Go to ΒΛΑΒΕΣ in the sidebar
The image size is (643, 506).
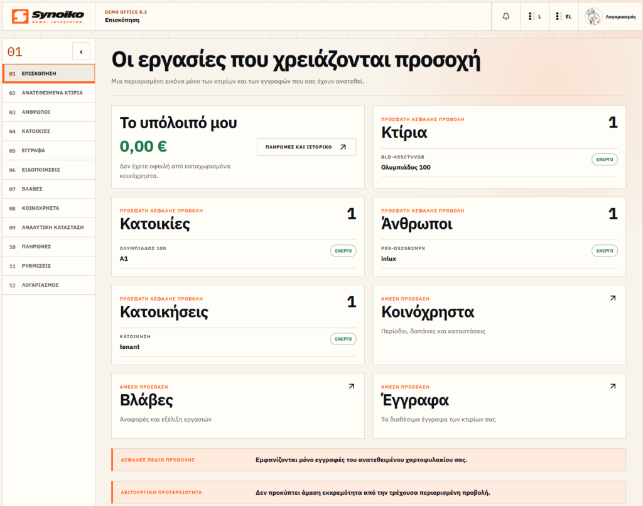[49, 189]
